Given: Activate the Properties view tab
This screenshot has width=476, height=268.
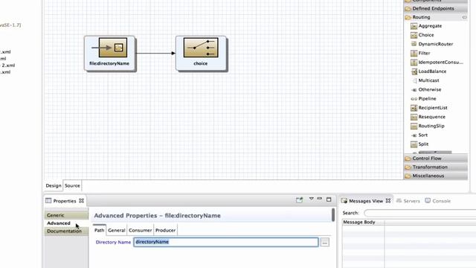Looking at the screenshot, I should [x=65, y=201].
